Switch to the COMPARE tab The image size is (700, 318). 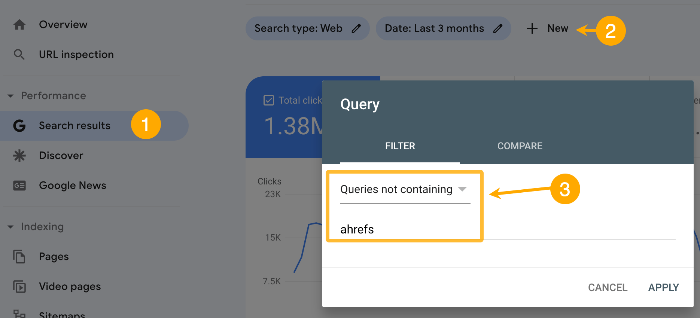point(520,146)
